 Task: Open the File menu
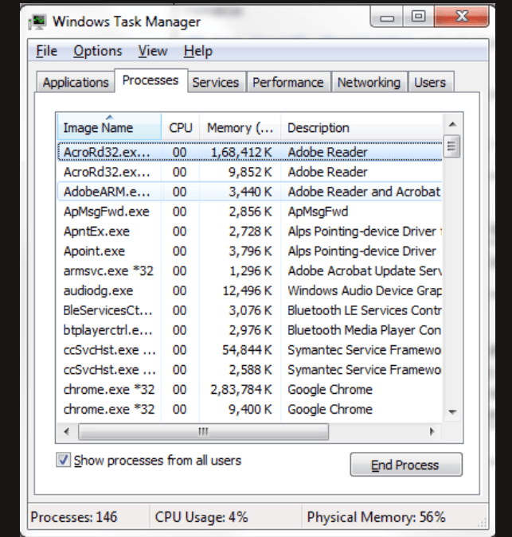tap(47, 51)
